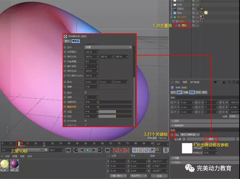Click the 噪波 noise shader button
The image size is (240, 179).
(211, 139)
